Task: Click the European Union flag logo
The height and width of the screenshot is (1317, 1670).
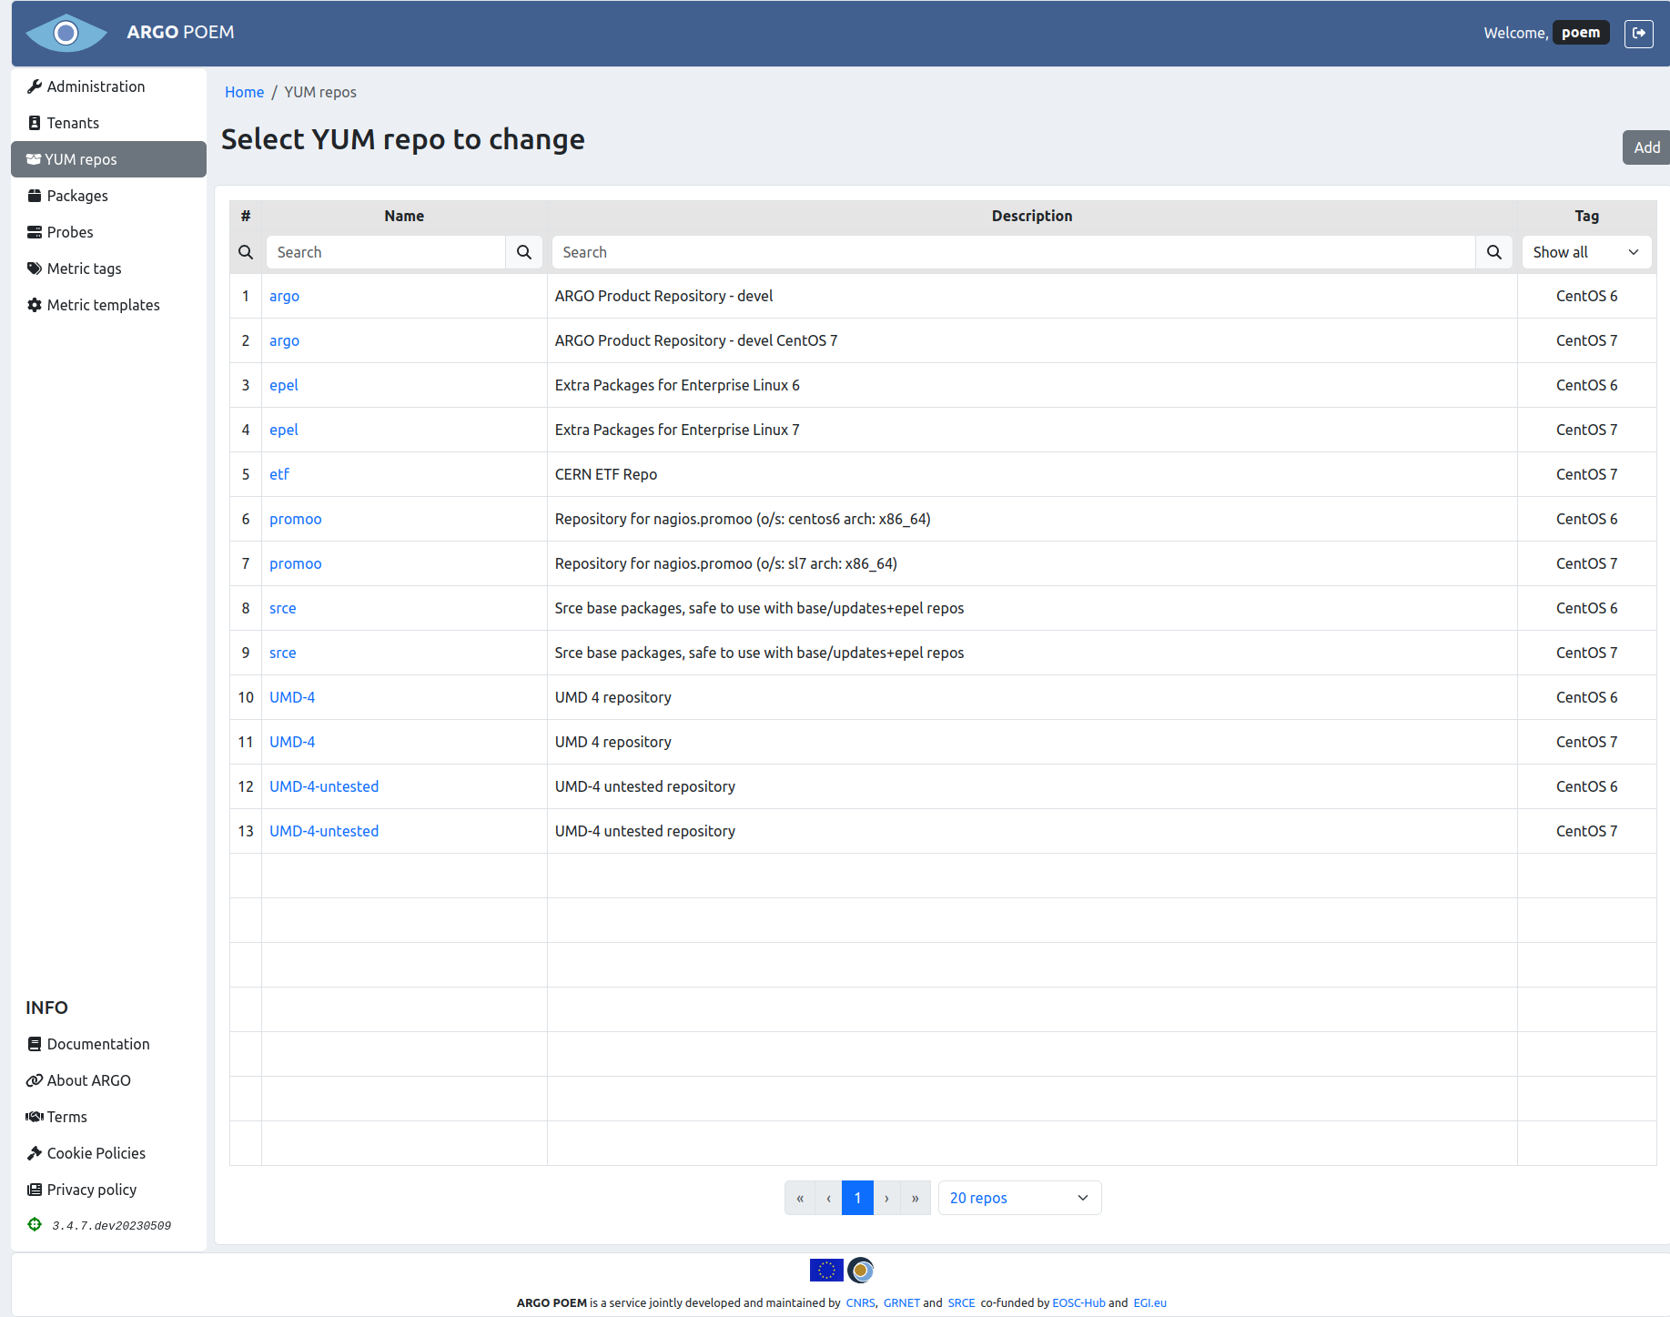Action: coord(825,1270)
